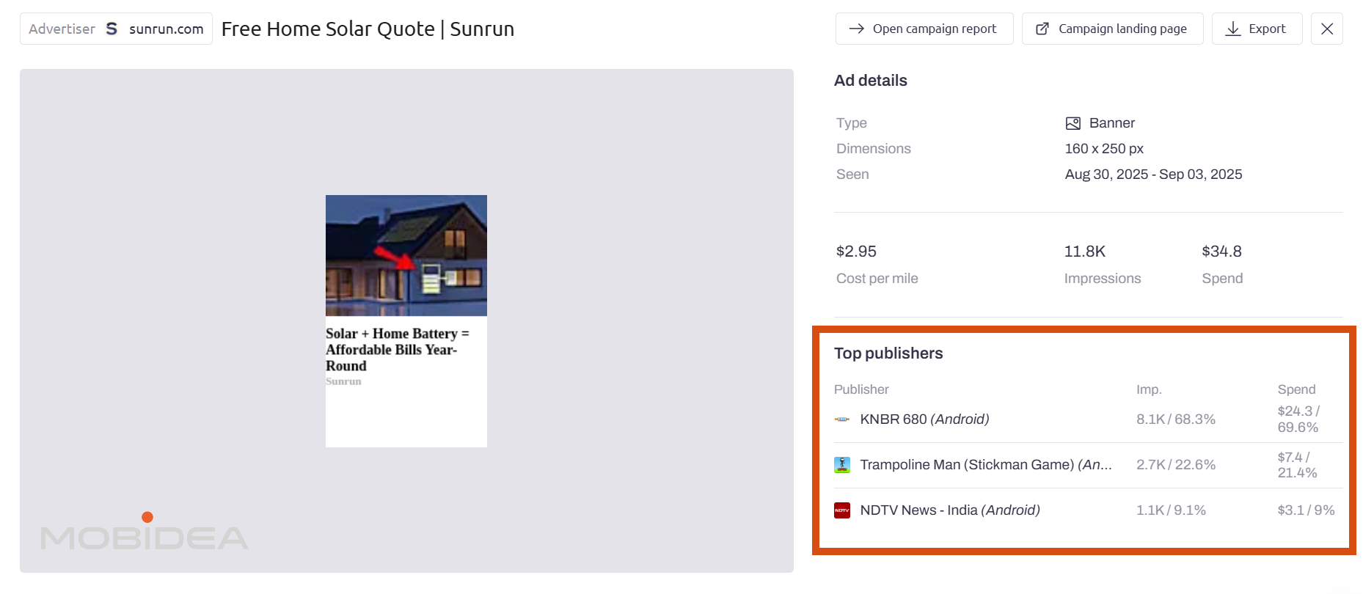
Task: Click the Banner type image icon
Action: pyautogui.click(x=1073, y=123)
